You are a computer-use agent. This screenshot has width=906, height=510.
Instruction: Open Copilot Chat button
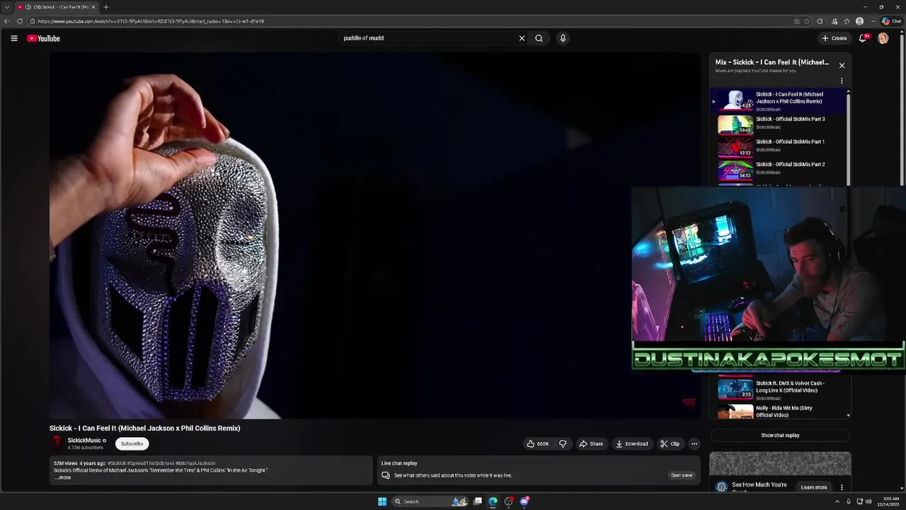tap(891, 21)
